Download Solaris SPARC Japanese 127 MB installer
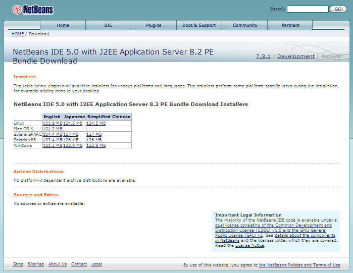The image size is (353, 273). (x=71, y=134)
